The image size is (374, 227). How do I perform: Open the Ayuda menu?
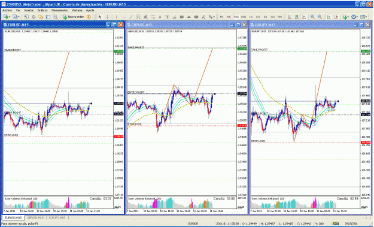tap(90, 10)
